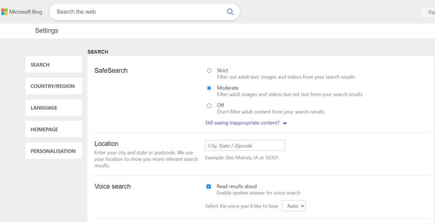Click the partially visible Sign in button
Screen dimensions: 435x222
click(x=428, y=12)
